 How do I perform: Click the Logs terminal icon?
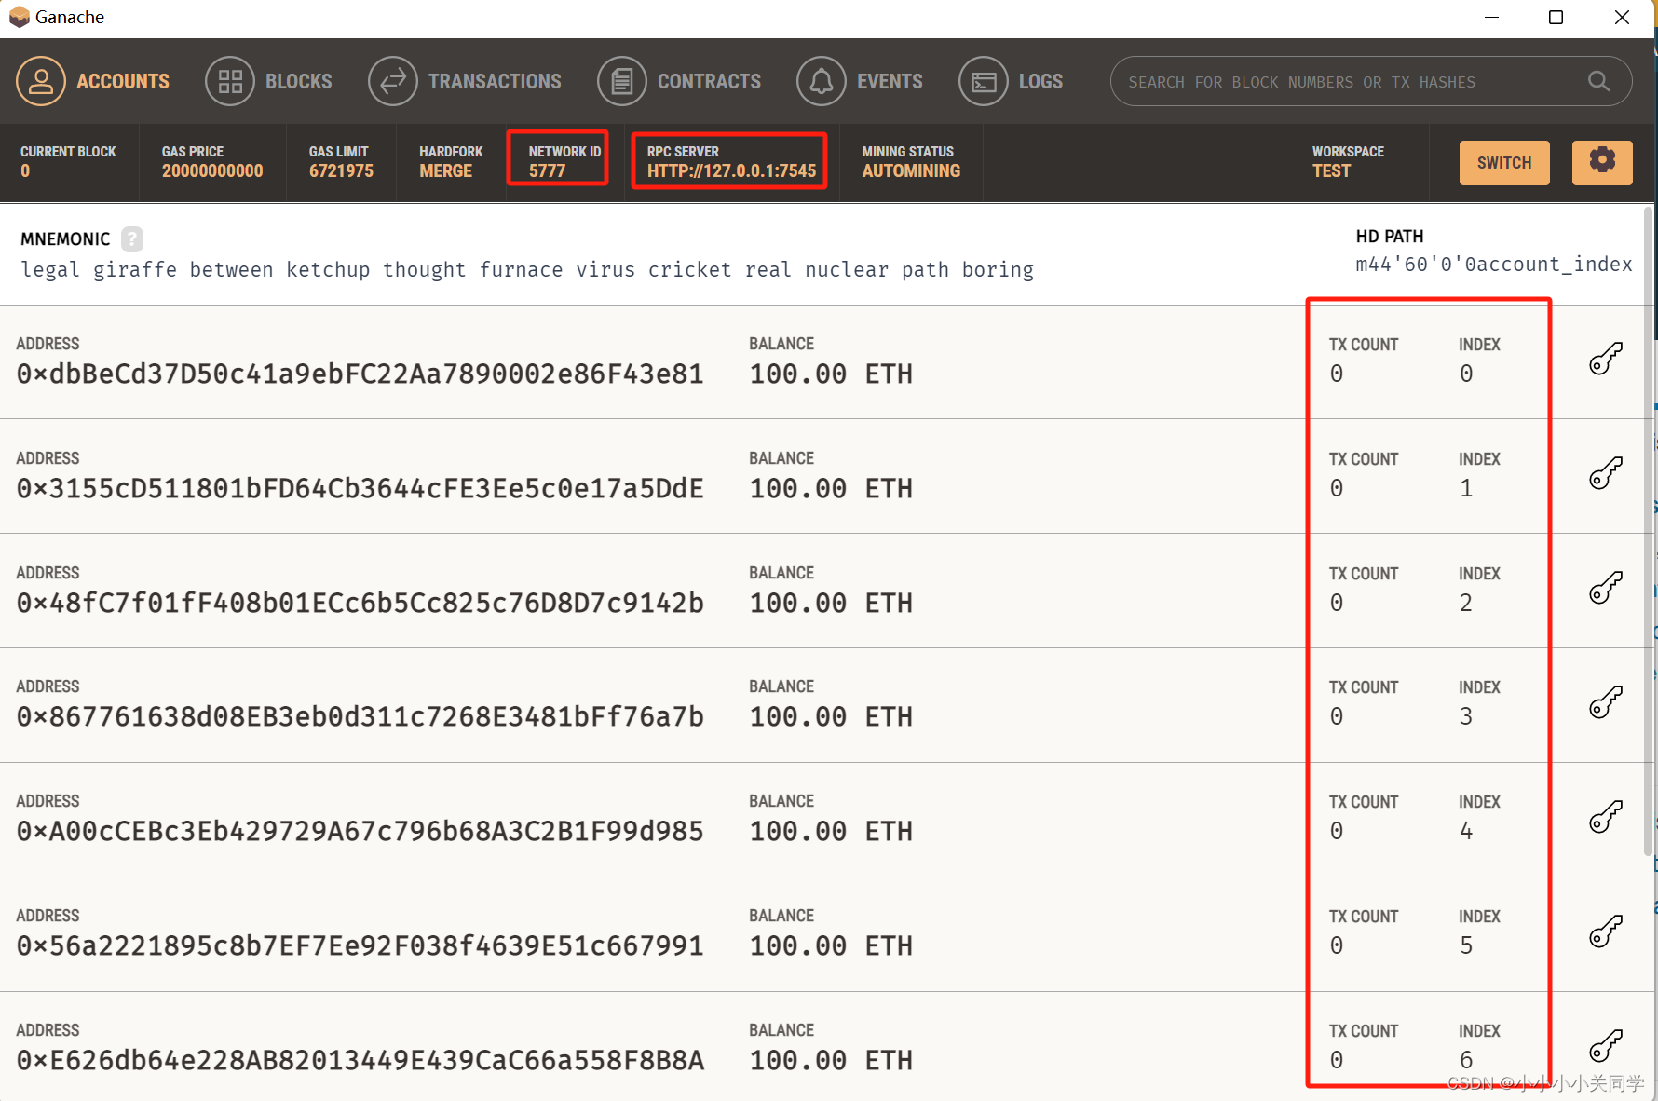click(984, 81)
